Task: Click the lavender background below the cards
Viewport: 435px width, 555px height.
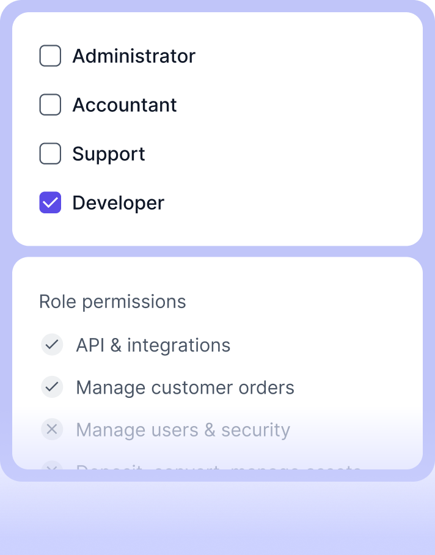Action: click(x=217, y=520)
